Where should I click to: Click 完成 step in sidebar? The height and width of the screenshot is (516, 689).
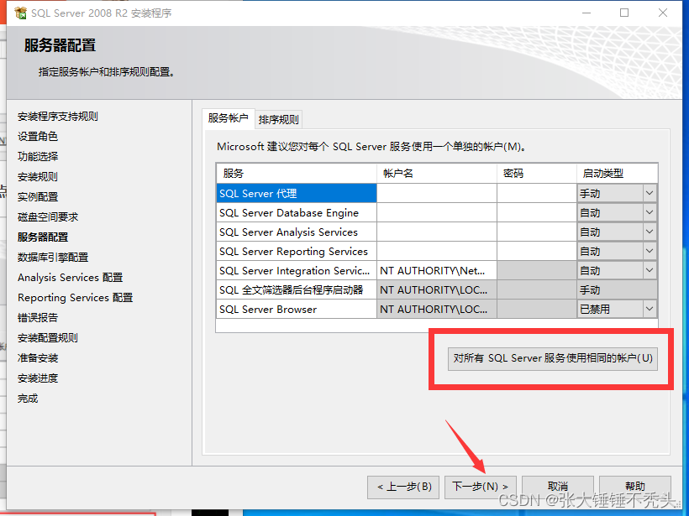[x=28, y=399]
